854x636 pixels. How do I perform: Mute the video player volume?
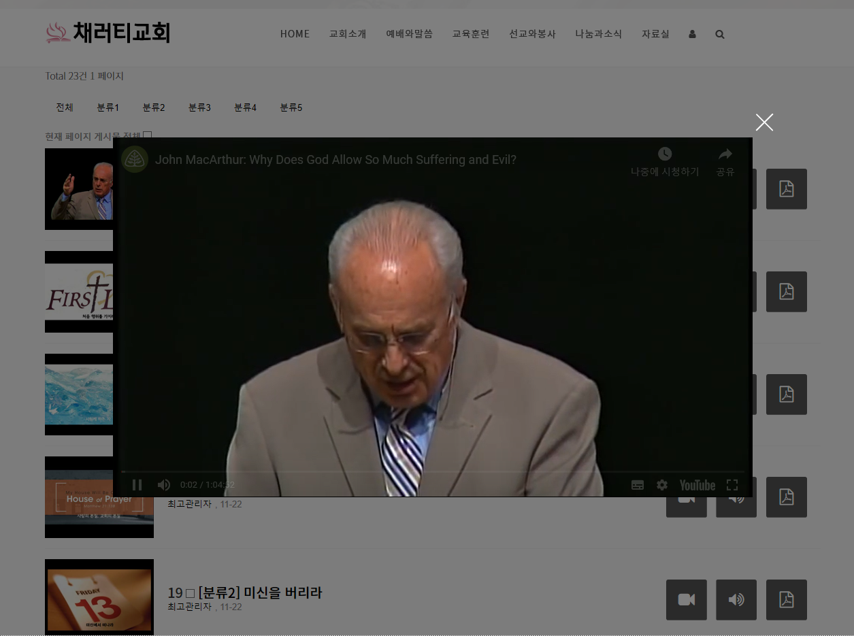click(164, 485)
